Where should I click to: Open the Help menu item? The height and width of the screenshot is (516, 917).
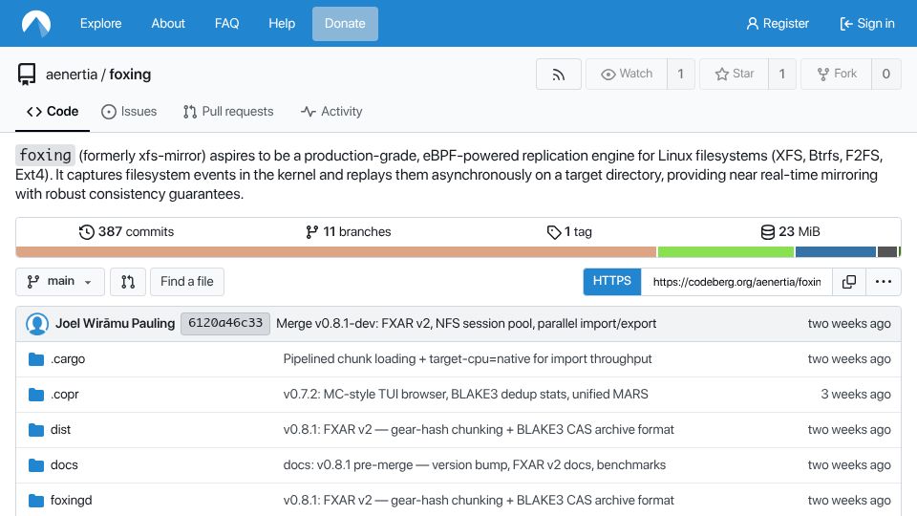pos(281,23)
